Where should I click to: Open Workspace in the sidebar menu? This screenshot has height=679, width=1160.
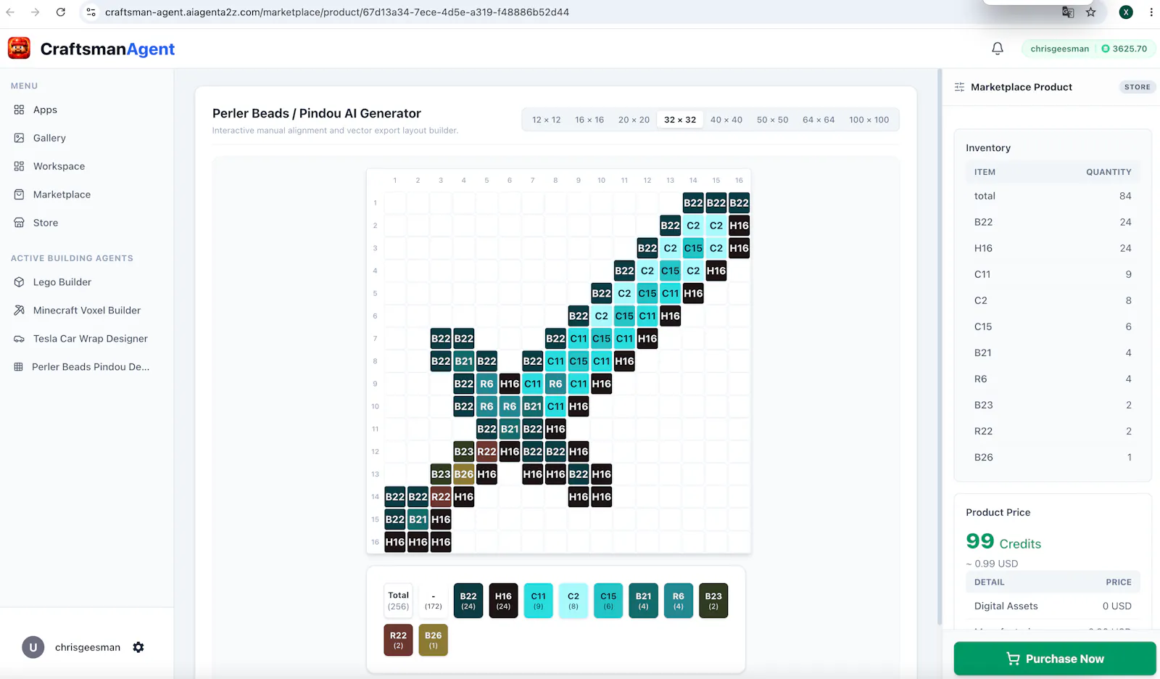click(59, 166)
